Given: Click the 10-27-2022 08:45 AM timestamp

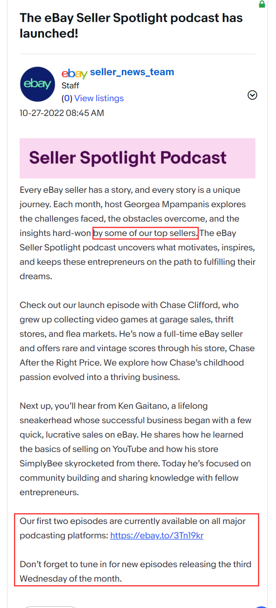Looking at the screenshot, I should 62,113.
